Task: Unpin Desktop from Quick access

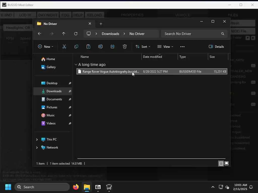Action: [70, 83]
